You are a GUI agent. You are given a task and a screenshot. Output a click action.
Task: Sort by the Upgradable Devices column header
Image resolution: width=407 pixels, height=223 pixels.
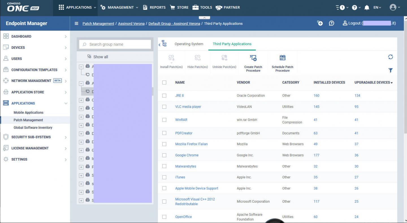coord(373,82)
